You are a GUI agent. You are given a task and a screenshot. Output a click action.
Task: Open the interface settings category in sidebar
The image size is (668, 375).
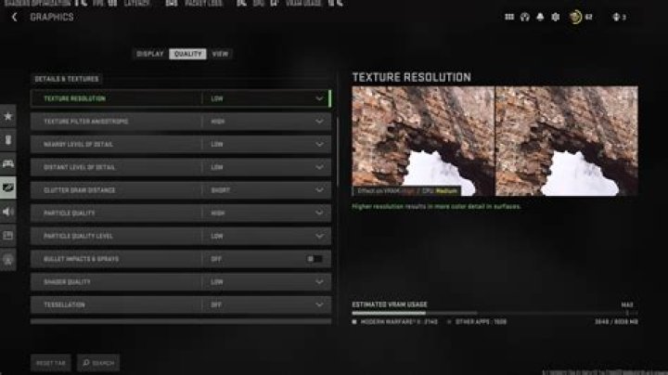(8, 236)
